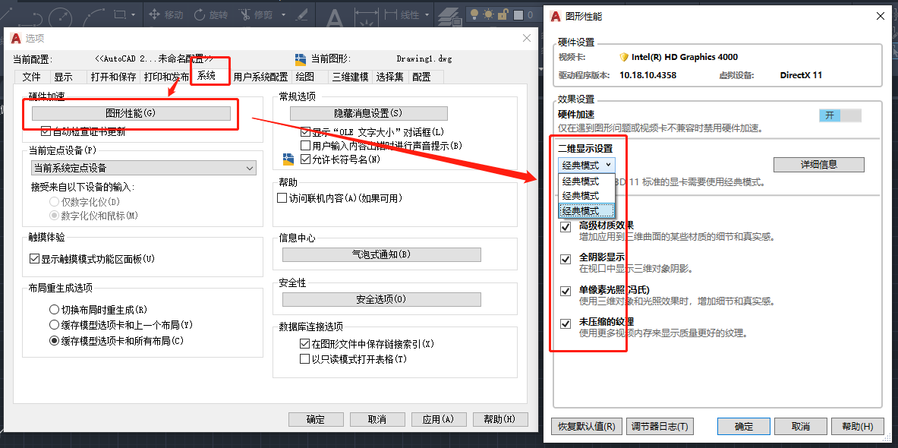Switch to the 显示 tab
The image size is (898, 448).
pyautogui.click(x=63, y=77)
